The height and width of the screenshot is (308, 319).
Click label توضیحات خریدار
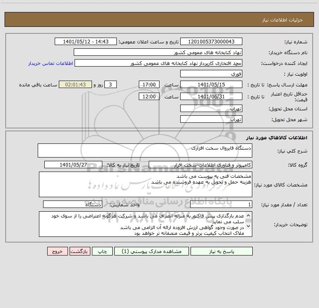[290, 224]
